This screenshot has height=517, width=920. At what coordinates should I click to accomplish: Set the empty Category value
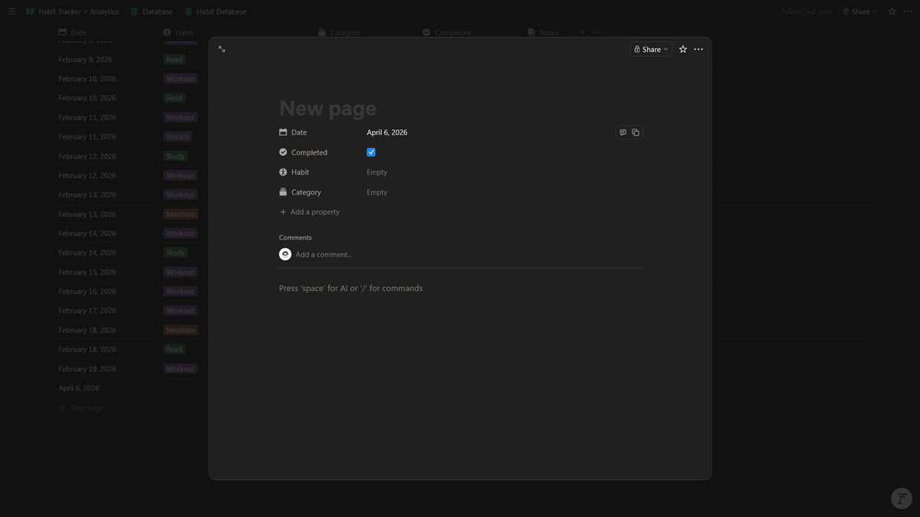[x=377, y=192]
